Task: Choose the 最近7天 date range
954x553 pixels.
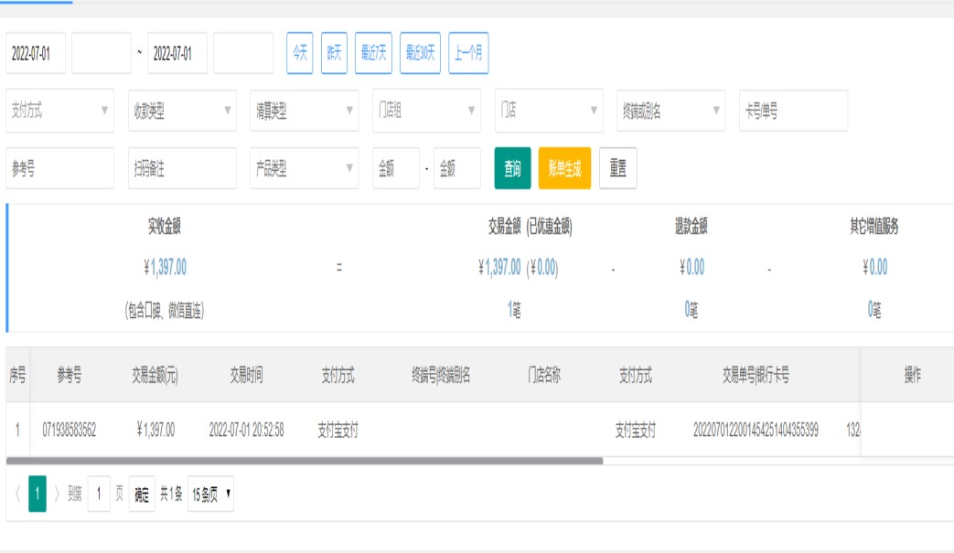Action: coord(373,53)
